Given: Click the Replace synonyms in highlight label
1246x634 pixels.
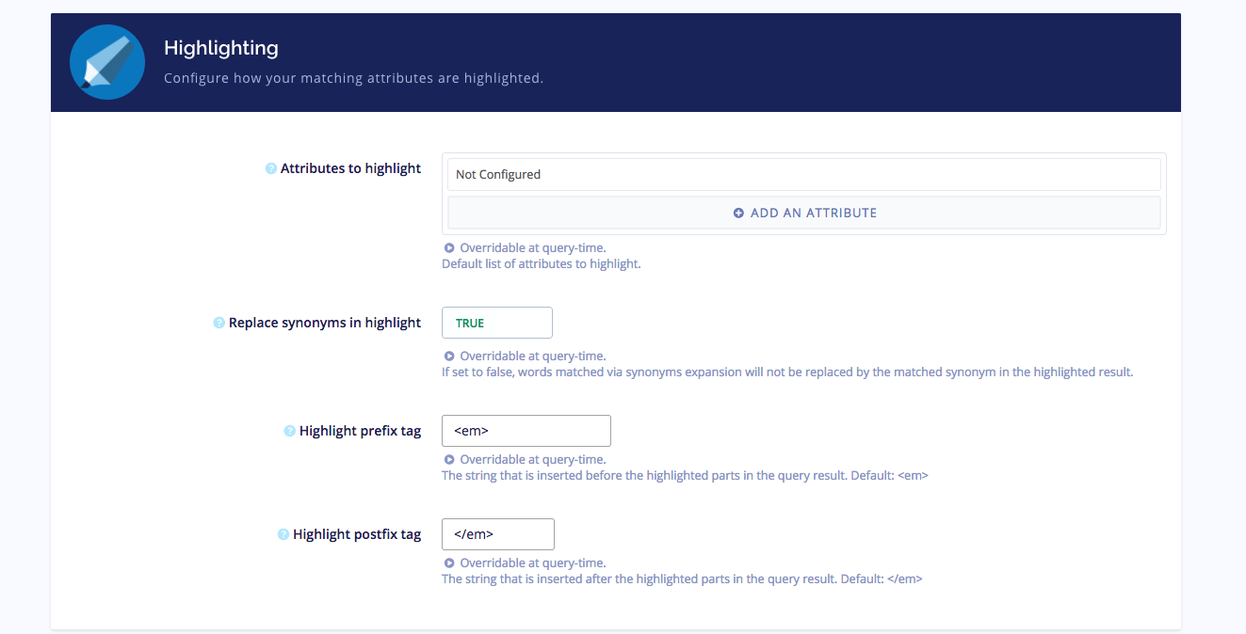Looking at the screenshot, I should click(325, 323).
